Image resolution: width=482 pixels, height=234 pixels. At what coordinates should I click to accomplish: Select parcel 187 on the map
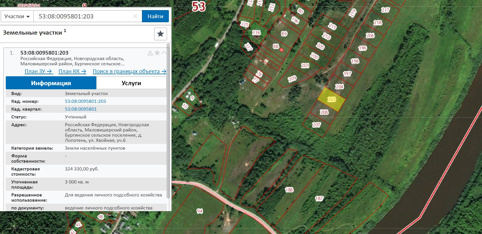pos(319,198)
